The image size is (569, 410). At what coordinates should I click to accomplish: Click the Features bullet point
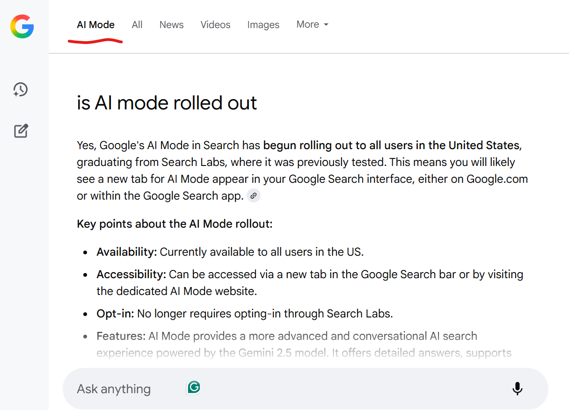click(286, 336)
